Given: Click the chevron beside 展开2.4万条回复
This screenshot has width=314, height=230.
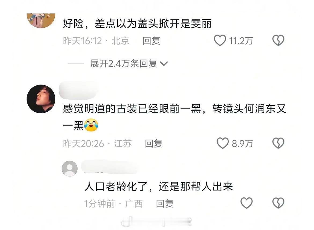Looking at the screenshot, I should (164, 64).
